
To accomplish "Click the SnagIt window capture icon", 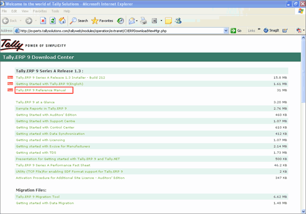I will click(x=285, y=31).
